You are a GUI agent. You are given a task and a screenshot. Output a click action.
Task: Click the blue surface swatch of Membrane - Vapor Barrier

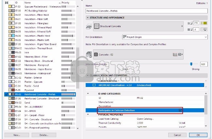(x=13, y=69)
